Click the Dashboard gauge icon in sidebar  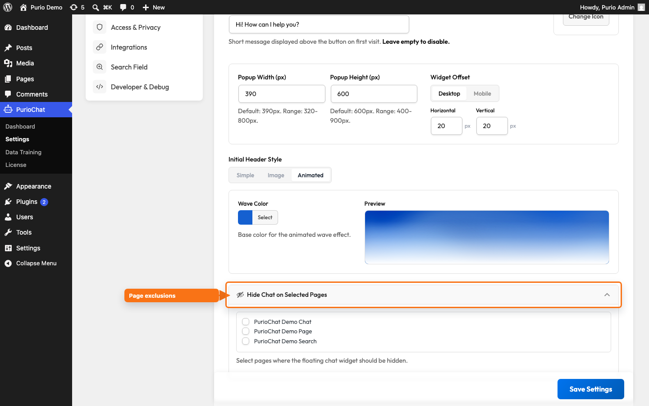coord(8,28)
